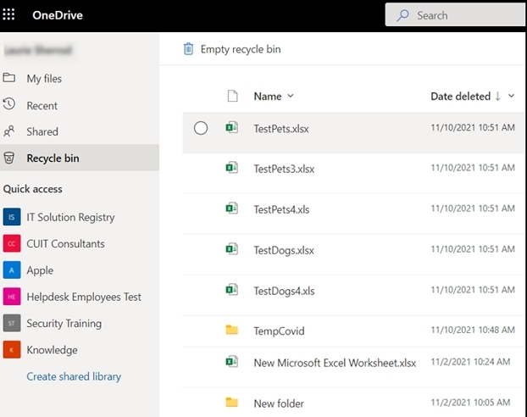527x417 pixels.
Task: Go to My files
Action: point(44,78)
